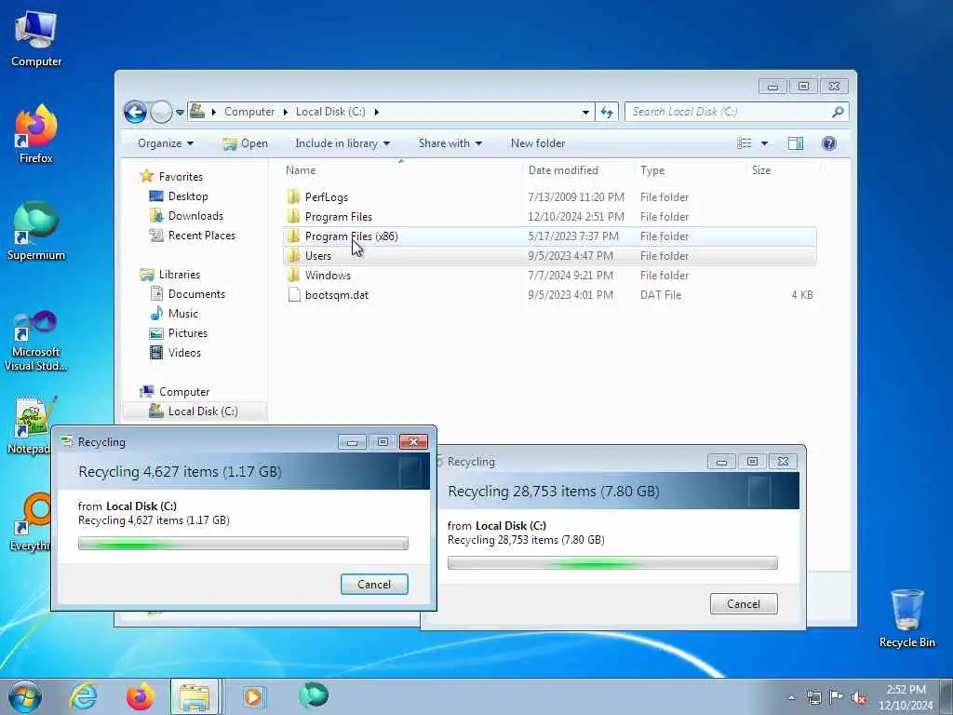Refresh the Local Disk (C:) folder view
Viewport: 953px width, 715px height.
(x=607, y=112)
